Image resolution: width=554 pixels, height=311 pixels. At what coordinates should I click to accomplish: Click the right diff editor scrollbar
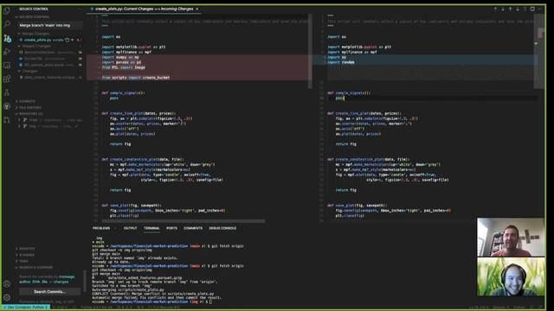(x=539, y=51)
